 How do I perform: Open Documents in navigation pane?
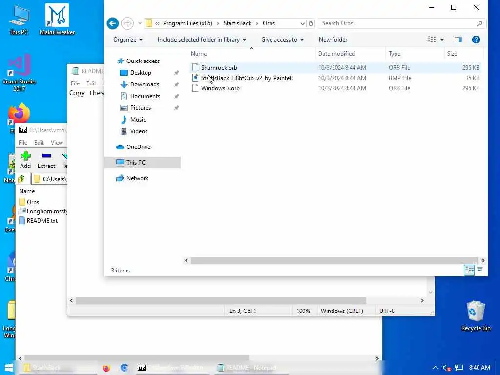pyautogui.click(x=145, y=96)
